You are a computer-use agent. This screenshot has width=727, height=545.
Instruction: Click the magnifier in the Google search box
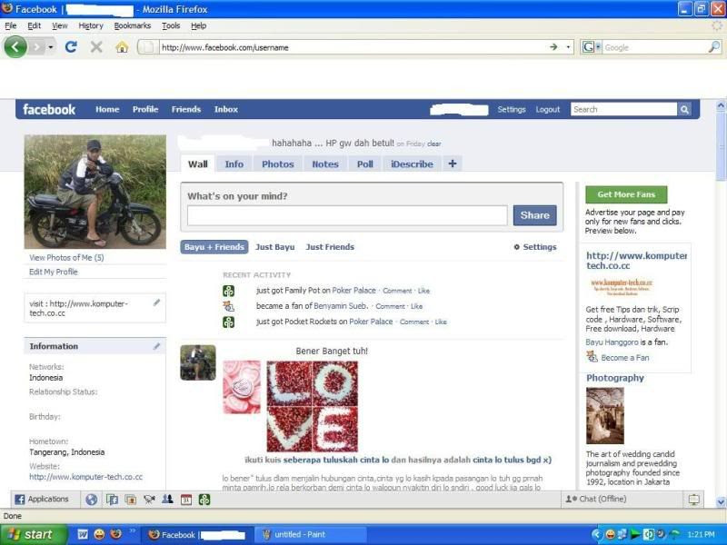(714, 47)
